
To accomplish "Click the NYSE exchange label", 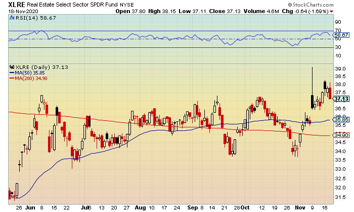I will [127, 5].
